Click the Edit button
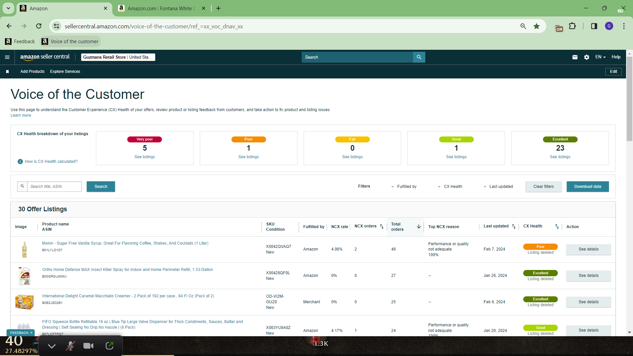Image resolution: width=633 pixels, height=356 pixels. tap(614, 72)
